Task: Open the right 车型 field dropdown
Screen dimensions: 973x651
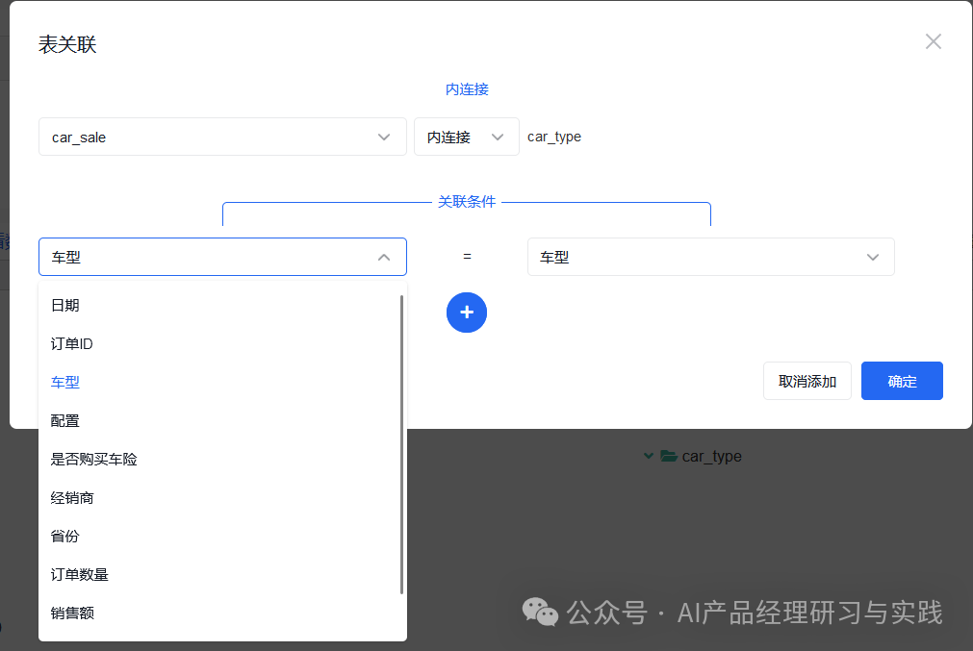Action: pos(710,257)
